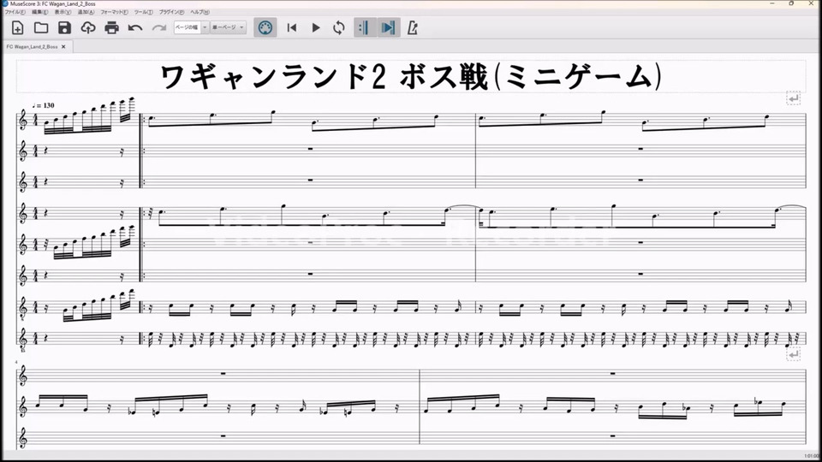Rewind playback to start

292,27
